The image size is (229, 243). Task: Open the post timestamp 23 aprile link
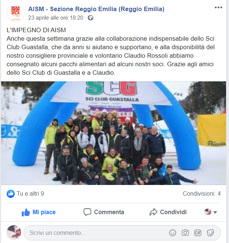[56, 18]
